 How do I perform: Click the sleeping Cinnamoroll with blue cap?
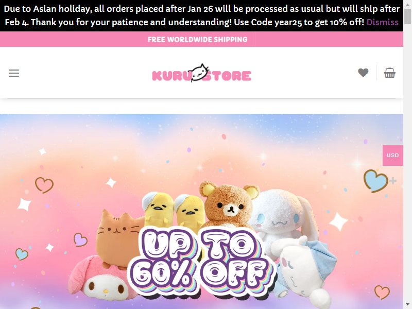[305, 272]
